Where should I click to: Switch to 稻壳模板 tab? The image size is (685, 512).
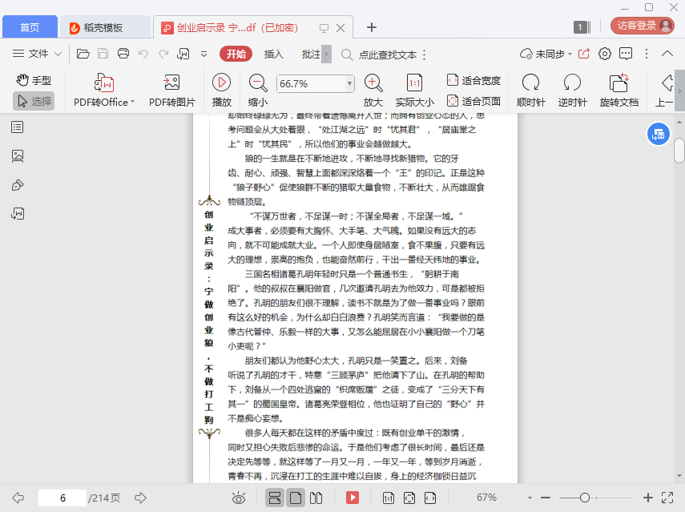tap(104, 27)
